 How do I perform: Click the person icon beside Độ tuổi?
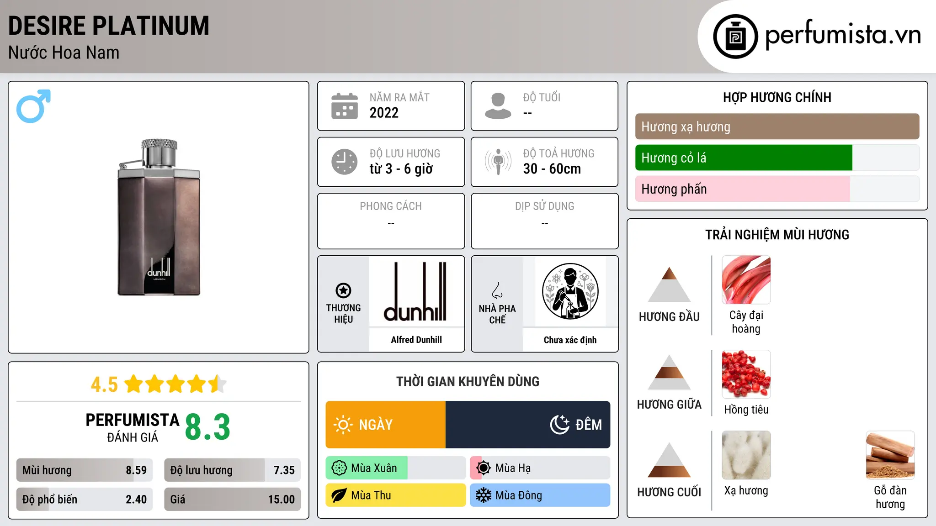(x=498, y=106)
